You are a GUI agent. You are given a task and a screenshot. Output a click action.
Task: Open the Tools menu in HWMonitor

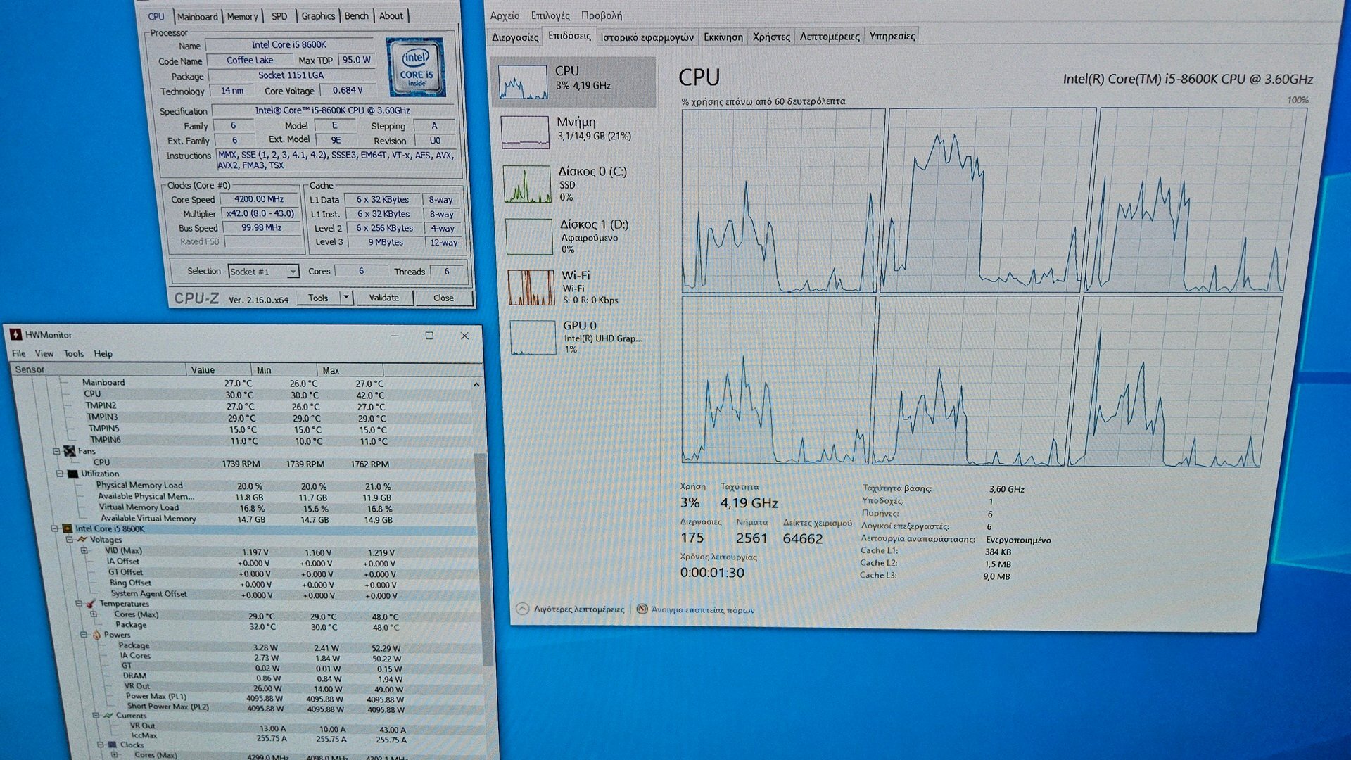[73, 353]
